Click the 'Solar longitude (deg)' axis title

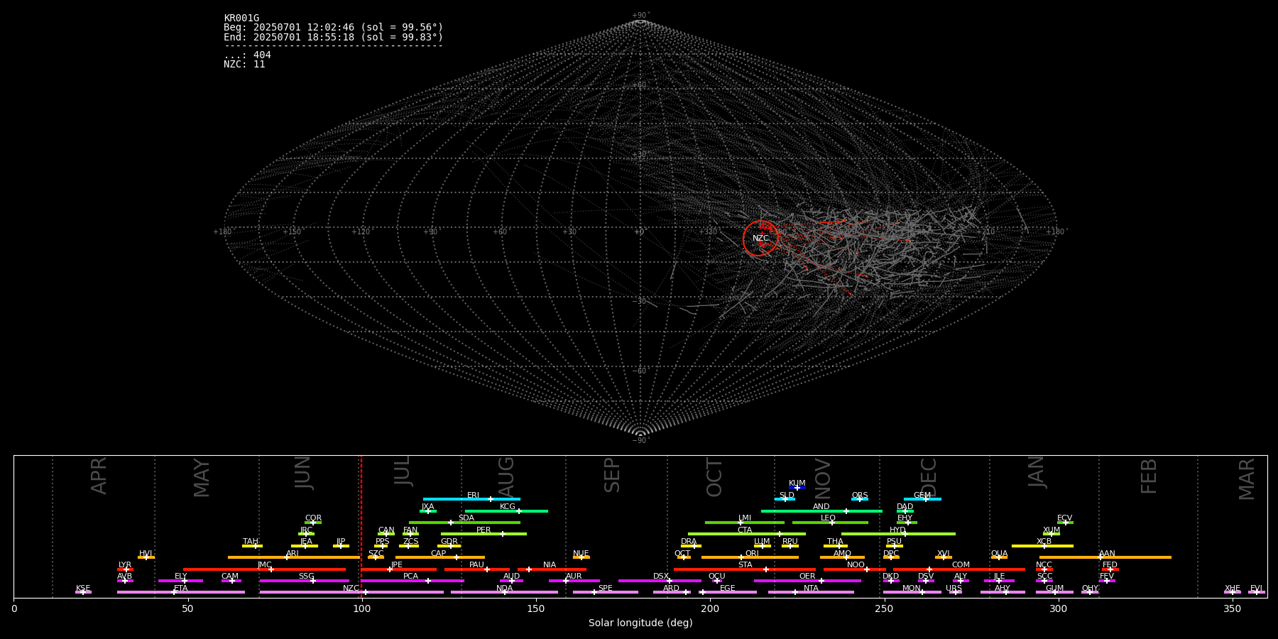(x=640, y=623)
